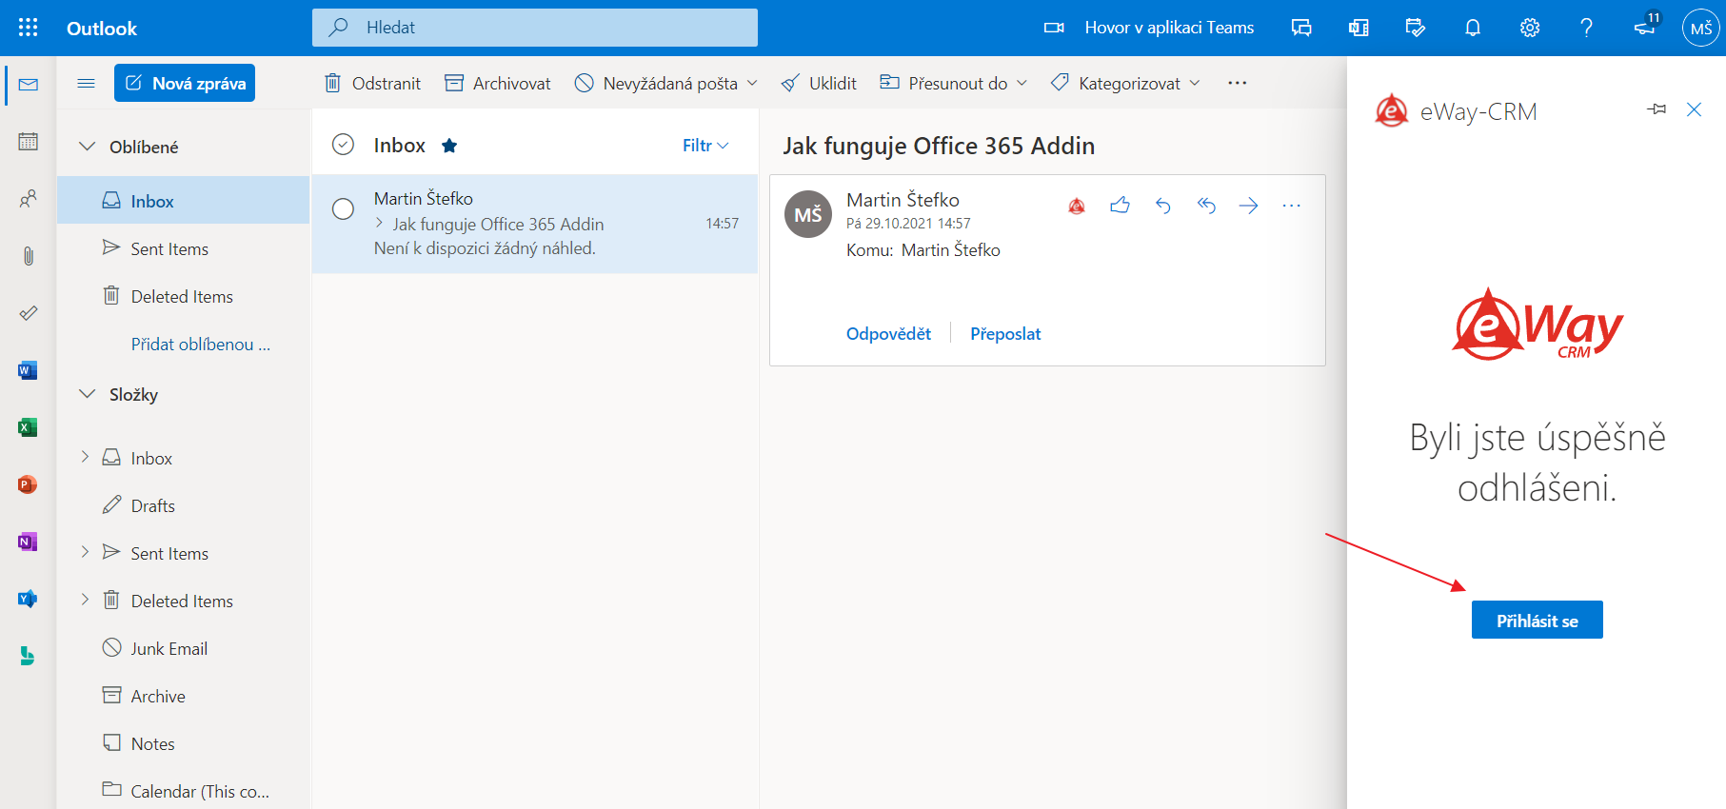Click Odstranit in the toolbar
The image size is (1726, 809).
372,83
